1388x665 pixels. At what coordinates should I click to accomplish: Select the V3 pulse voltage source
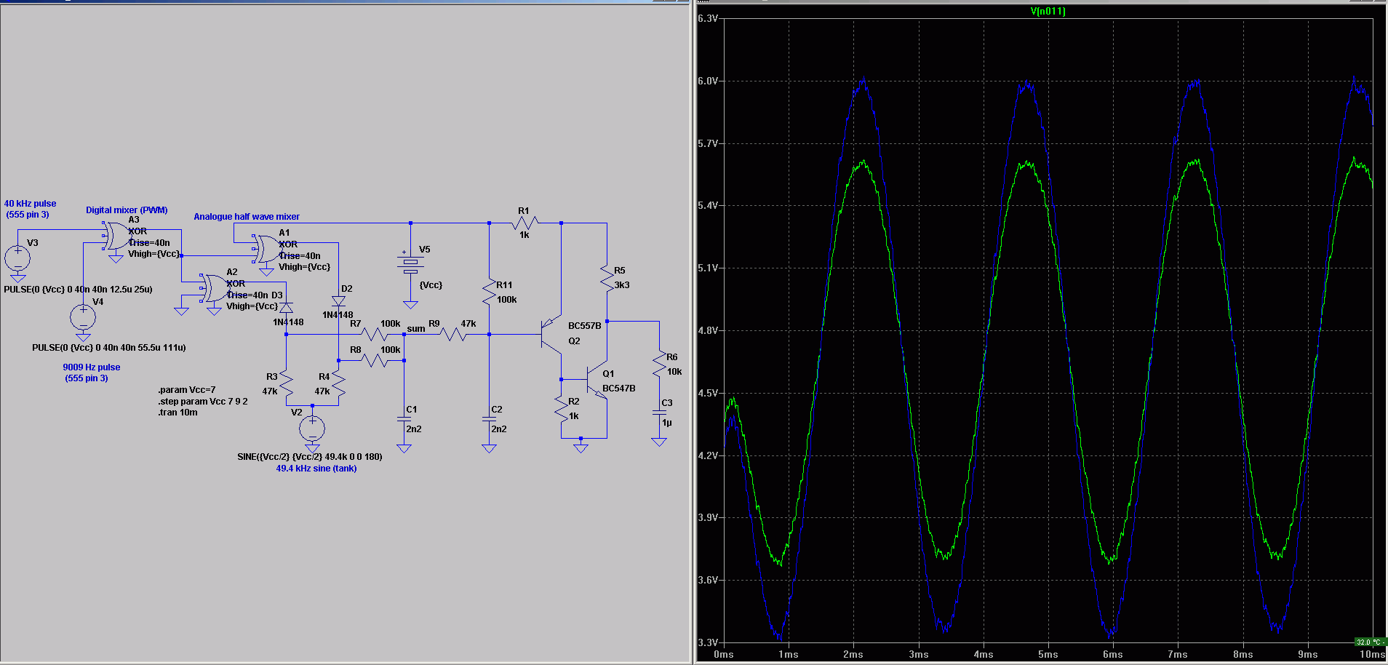point(17,258)
